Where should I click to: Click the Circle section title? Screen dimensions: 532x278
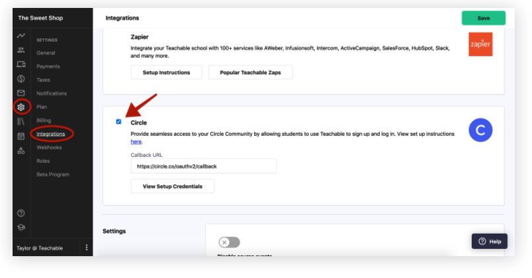(139, 122)
